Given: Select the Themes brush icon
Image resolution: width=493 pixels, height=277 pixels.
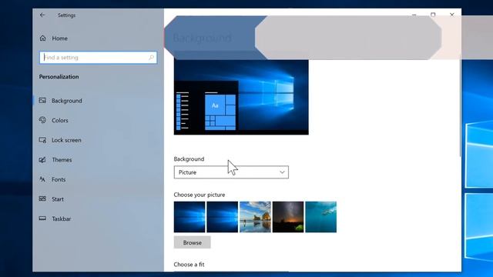Looking at the screenshot, I should click(42, 159).
